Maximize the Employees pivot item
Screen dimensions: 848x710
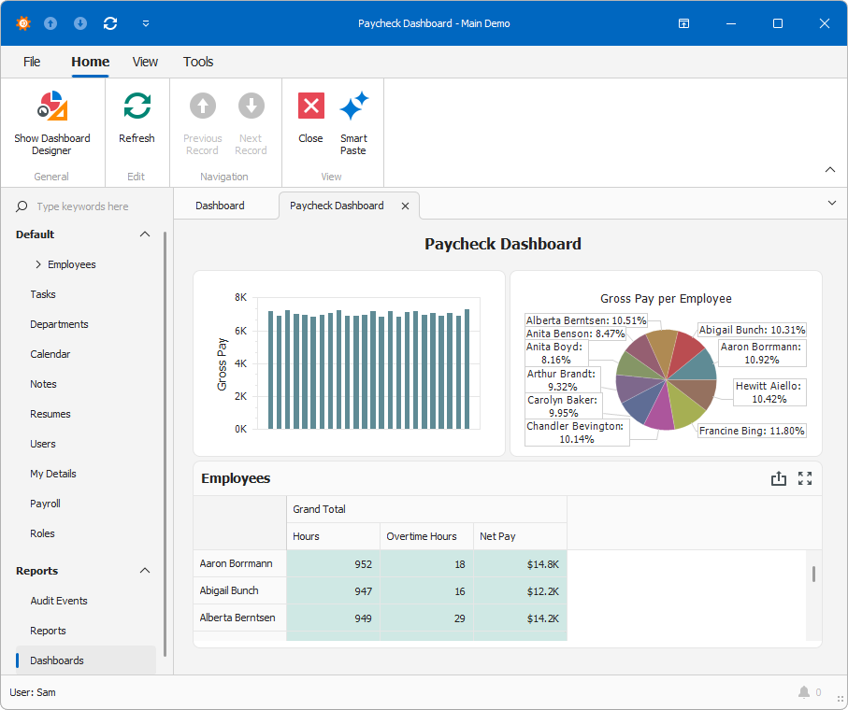[x=805, y=478]
